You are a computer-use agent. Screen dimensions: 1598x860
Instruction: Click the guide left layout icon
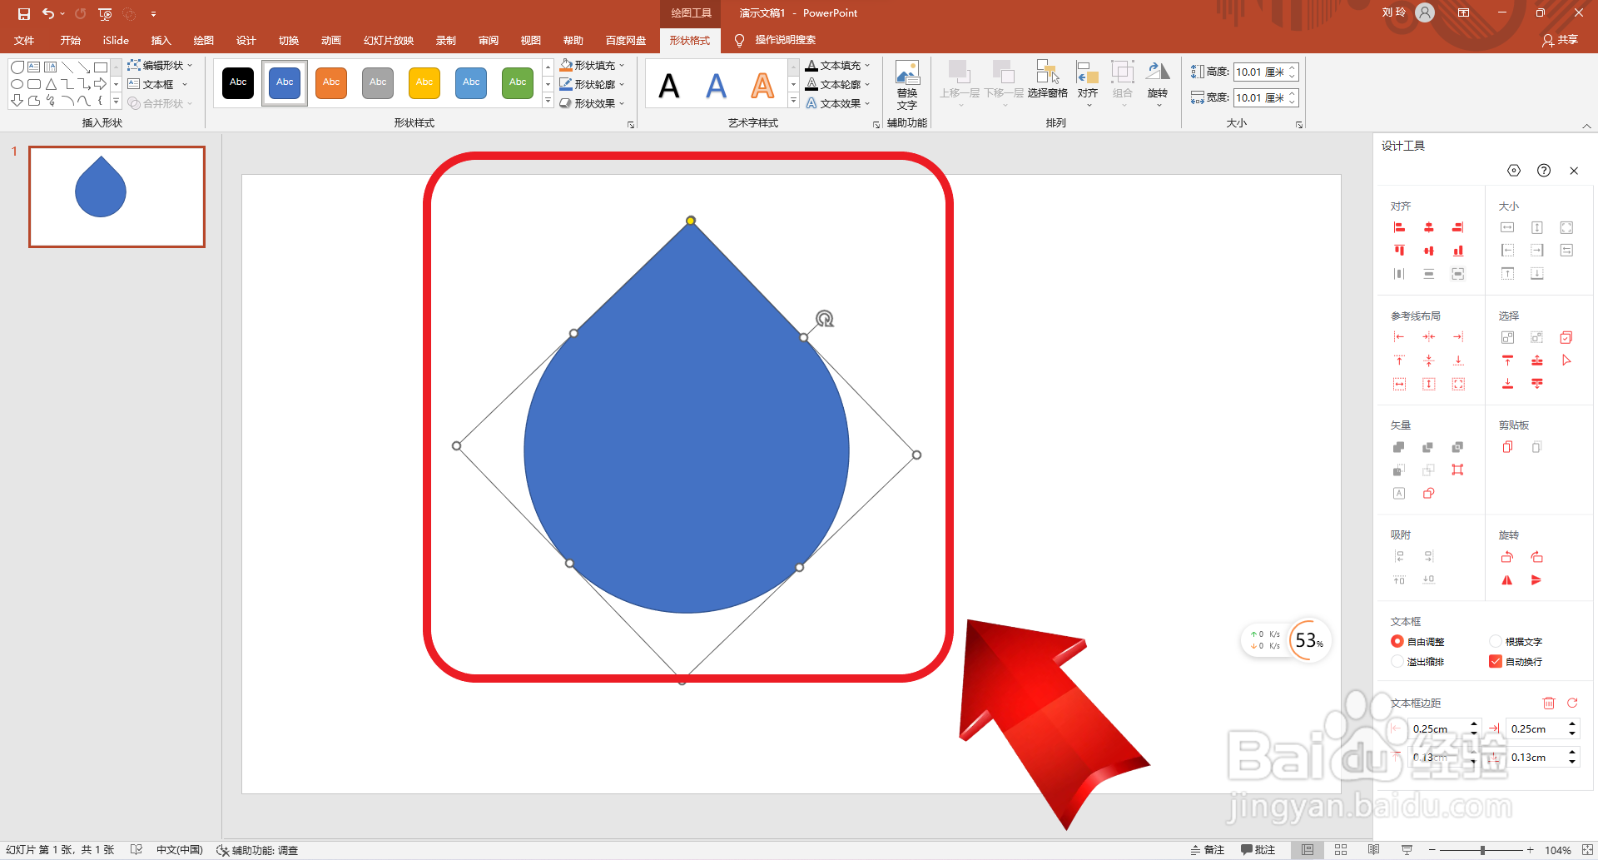click(x=1399, y=337)
